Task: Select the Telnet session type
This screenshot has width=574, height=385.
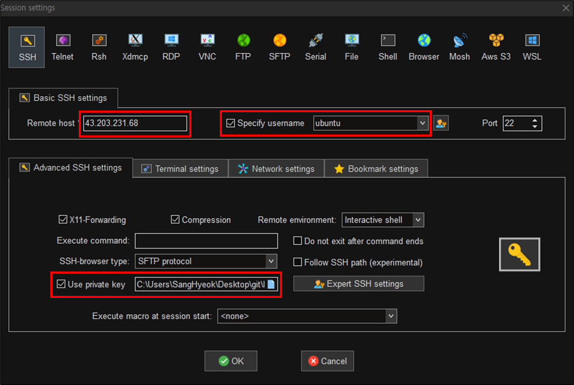Action: pyautogui.click(x=63, y=47)
